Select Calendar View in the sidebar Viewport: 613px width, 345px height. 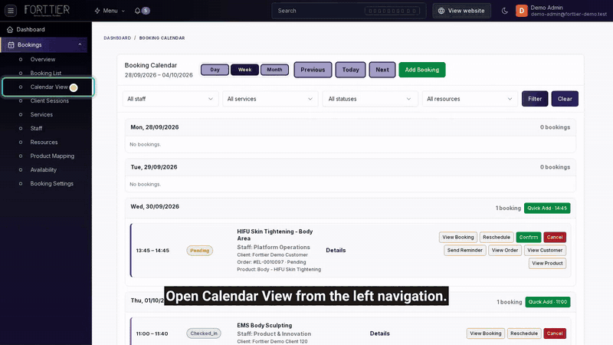(x=48, y=87)
